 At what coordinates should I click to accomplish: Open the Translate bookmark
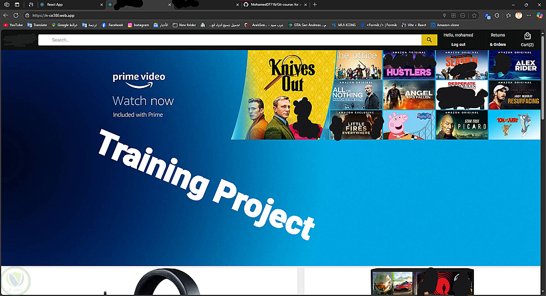pos(37,25)
